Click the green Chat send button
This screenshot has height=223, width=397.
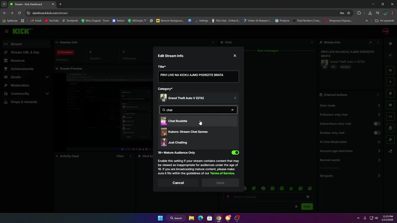point(307,207)
